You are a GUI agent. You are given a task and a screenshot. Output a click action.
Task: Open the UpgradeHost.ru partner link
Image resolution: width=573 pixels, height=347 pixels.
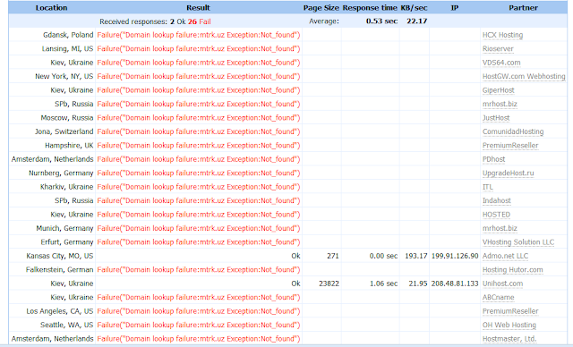(x=508, y=173)
